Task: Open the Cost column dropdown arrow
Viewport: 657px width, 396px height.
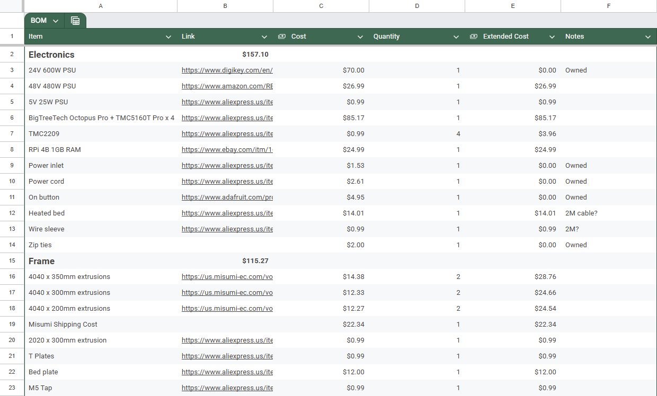Action: point(360,37)
